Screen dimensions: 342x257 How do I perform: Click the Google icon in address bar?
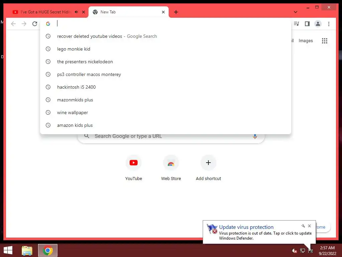coord(48,24)
